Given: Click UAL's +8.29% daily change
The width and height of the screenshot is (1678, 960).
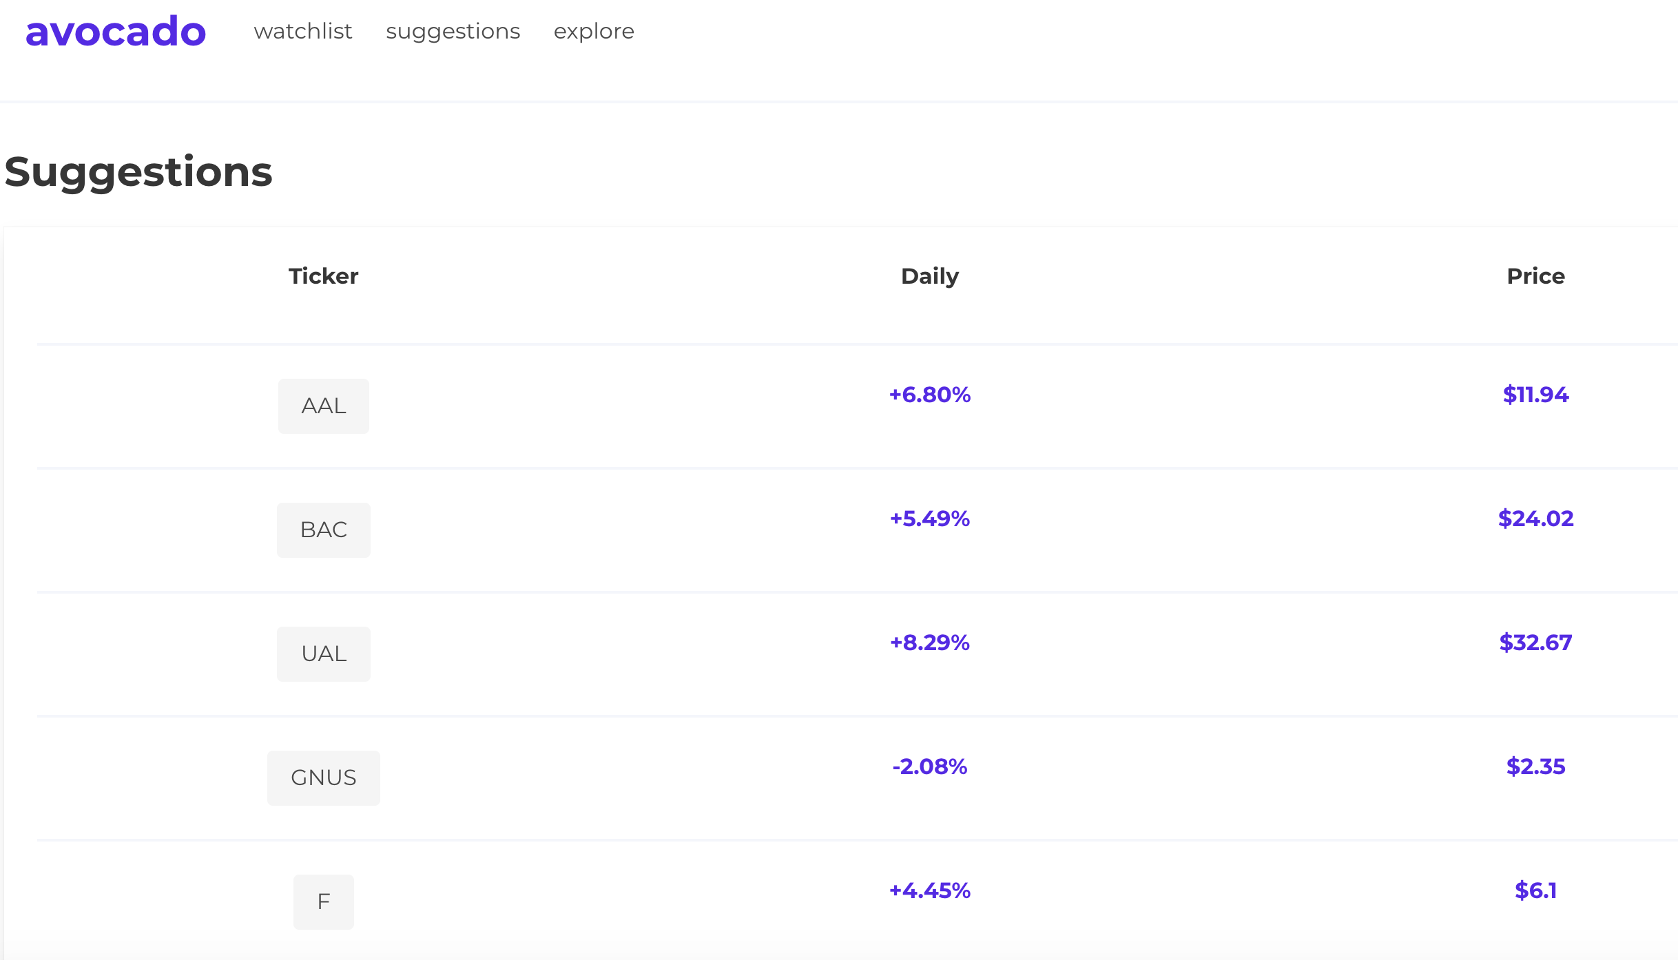Looking at the screenshot, I should [930, 643].
